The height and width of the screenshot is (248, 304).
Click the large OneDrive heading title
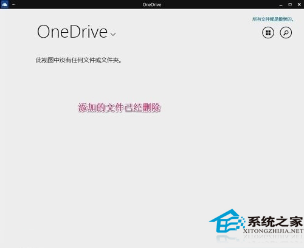[x=72, y=32]
